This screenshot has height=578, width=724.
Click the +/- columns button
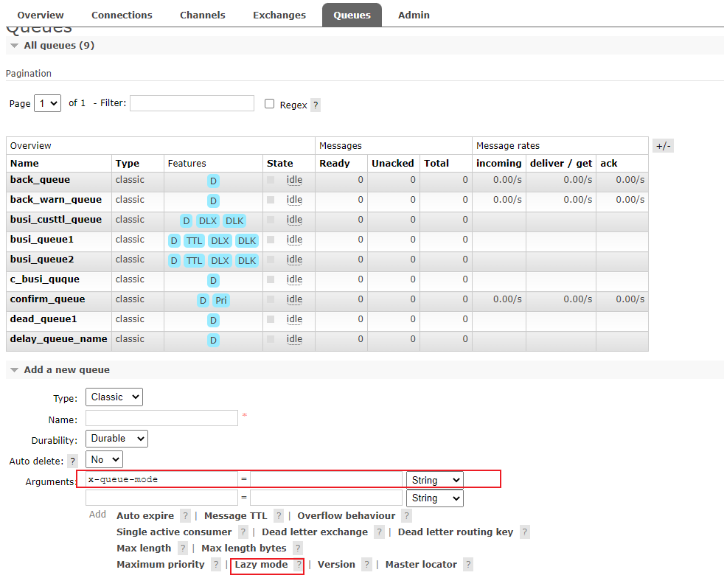[x=663, y=146]
